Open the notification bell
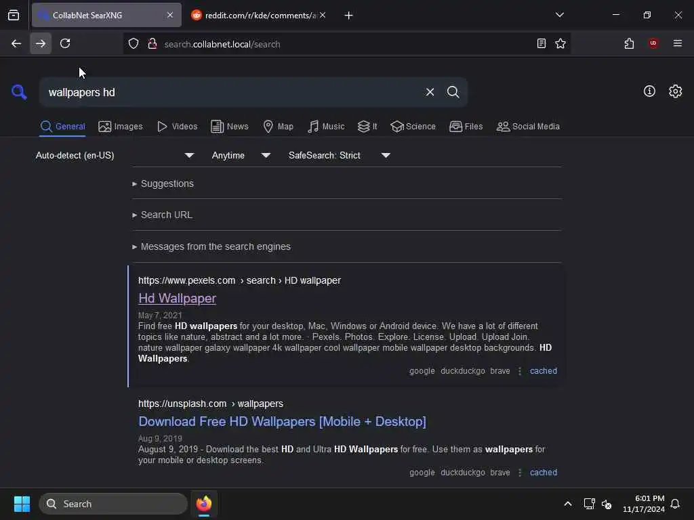This screenshot has height=520, width=694. pyautogui.click(x=676, y=504)
